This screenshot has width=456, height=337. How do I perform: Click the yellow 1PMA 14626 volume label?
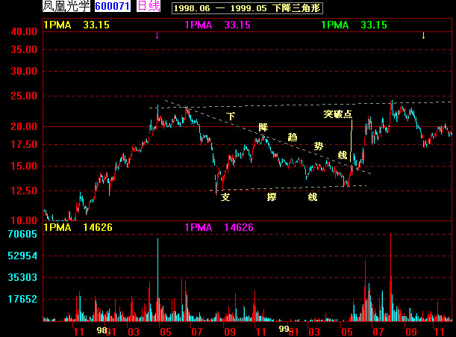(x=78, y=227)
